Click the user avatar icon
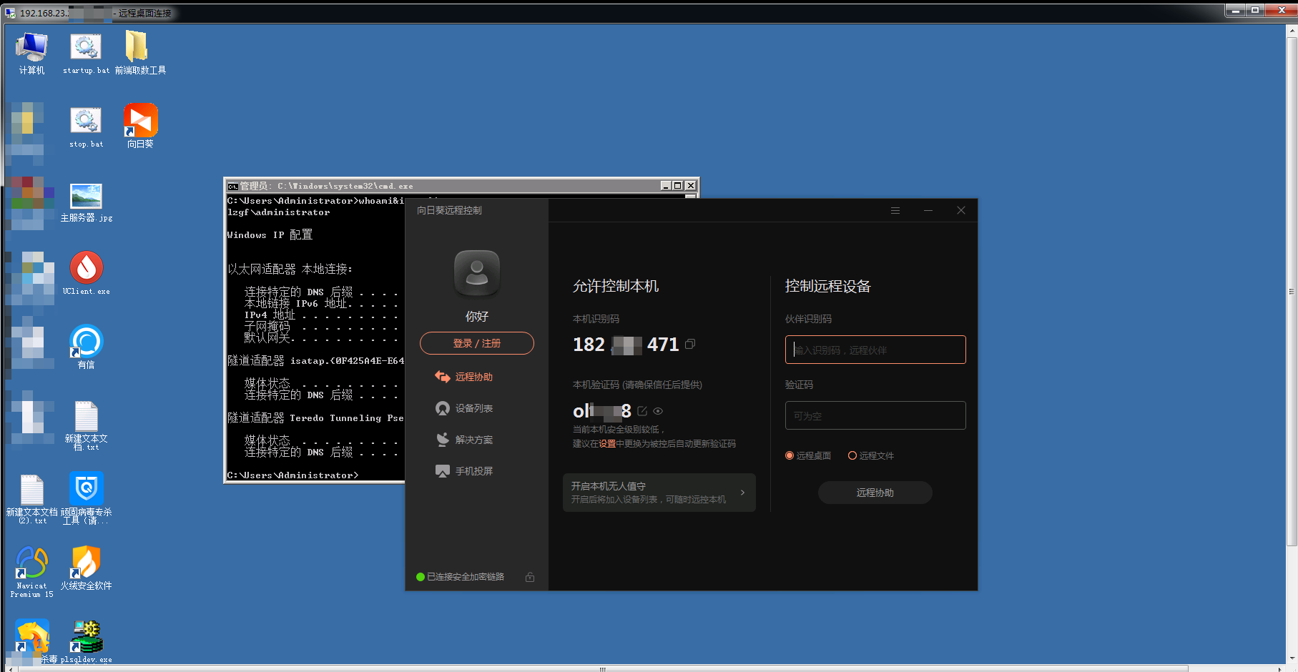This screenshot has height=672, width=1298. pos(477,273)
